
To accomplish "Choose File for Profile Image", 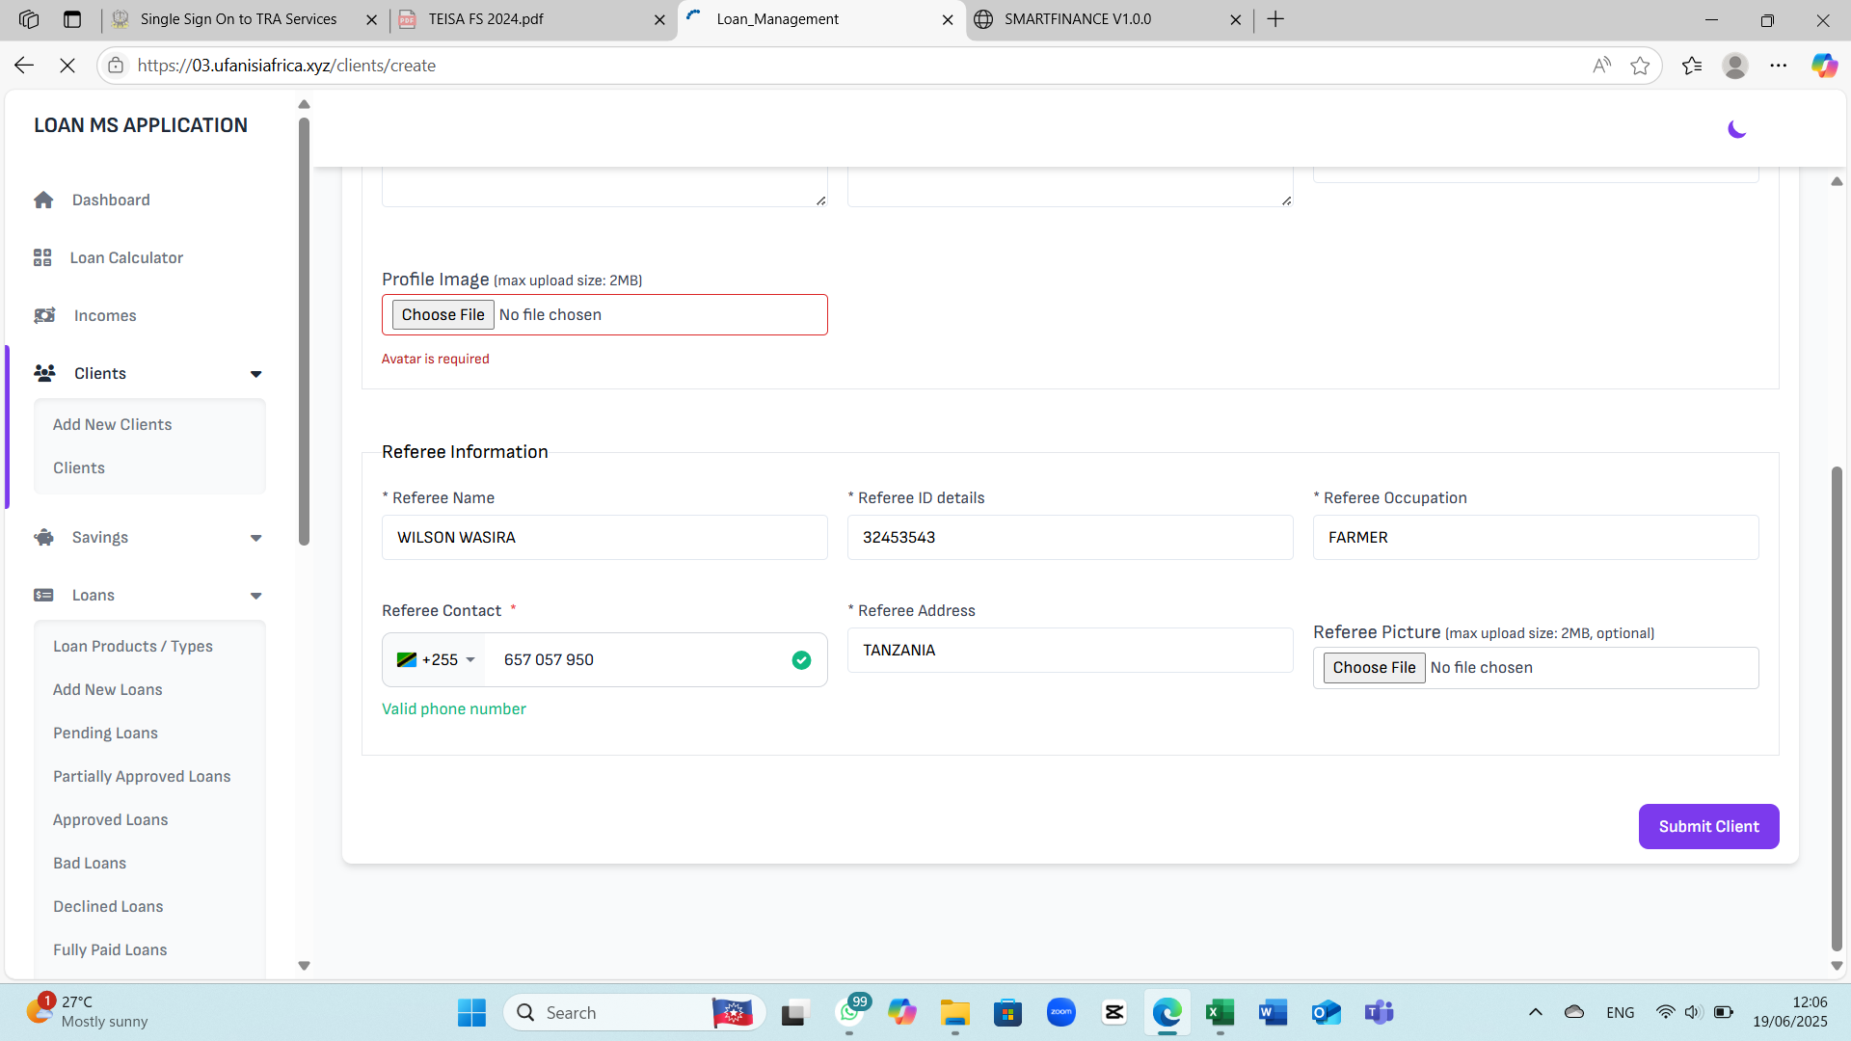I will (x=443, y=315).
